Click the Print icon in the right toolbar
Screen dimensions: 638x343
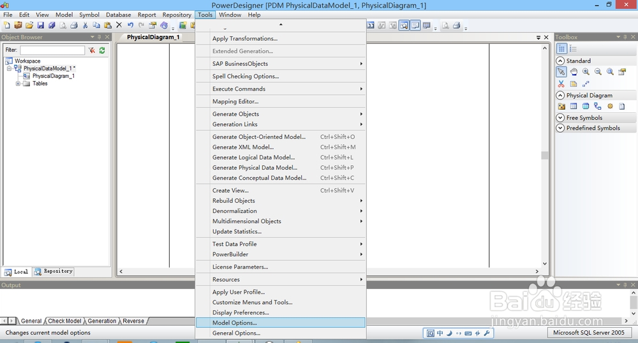(x=457, y=26)
